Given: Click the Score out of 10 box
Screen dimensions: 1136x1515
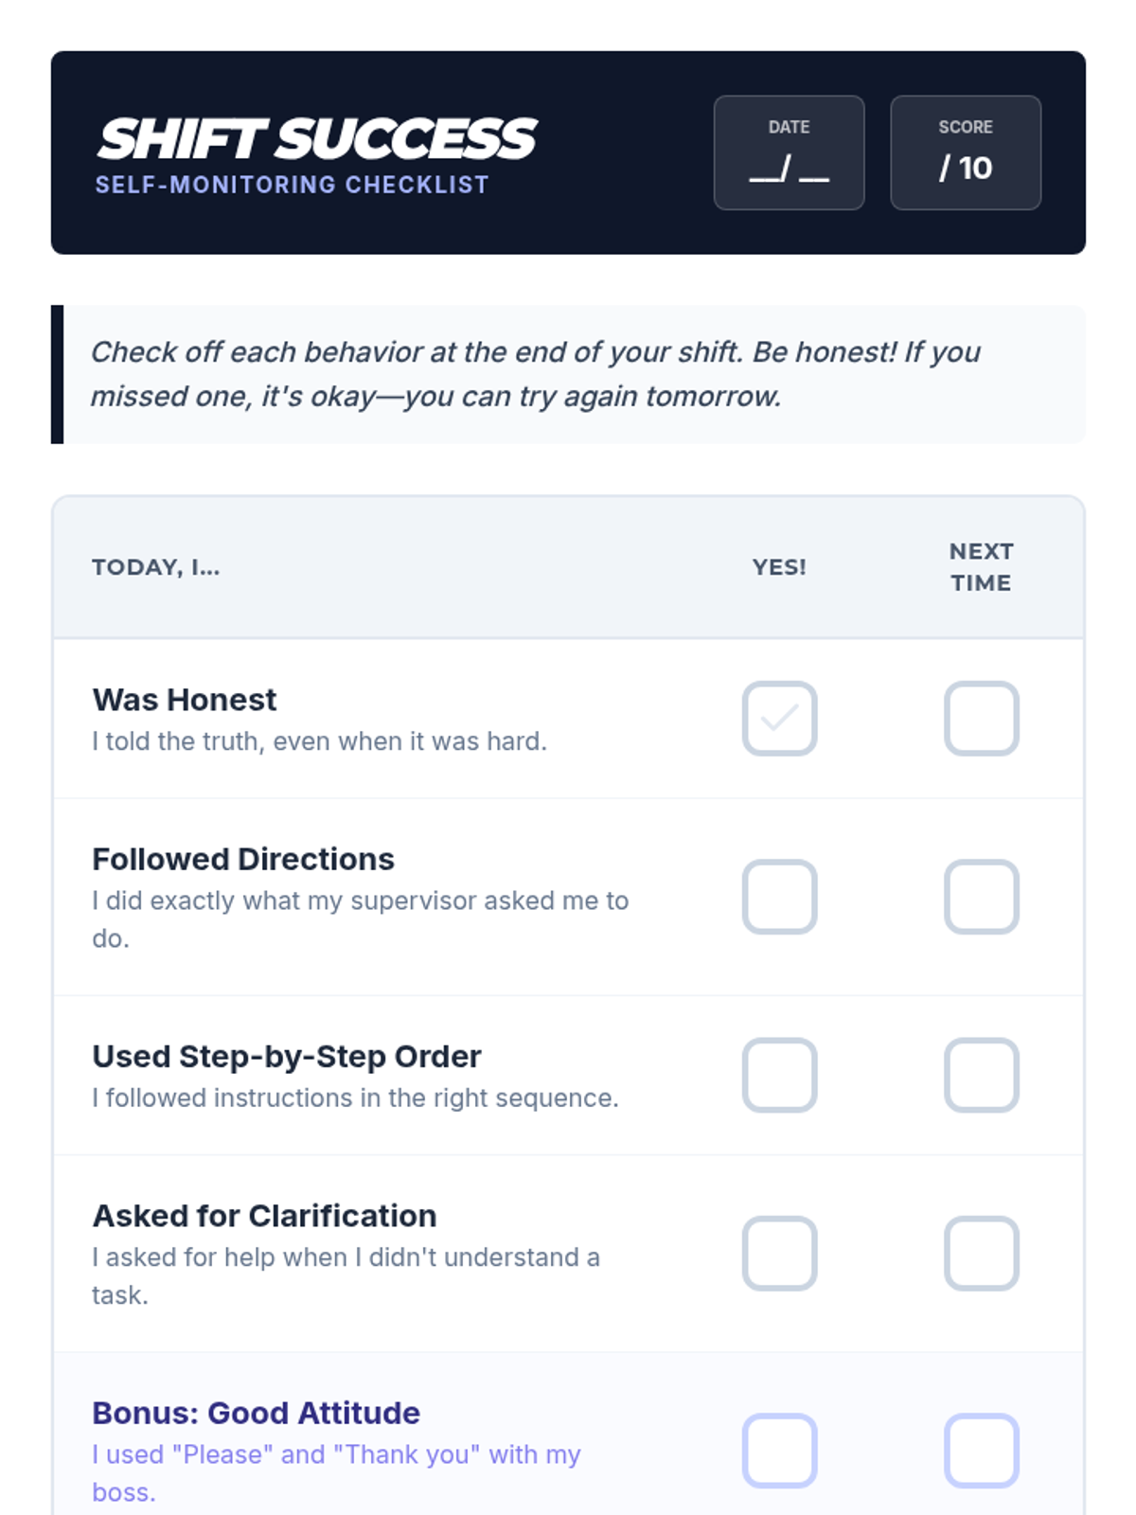Looking at the screenshot, I should (965, 152).
